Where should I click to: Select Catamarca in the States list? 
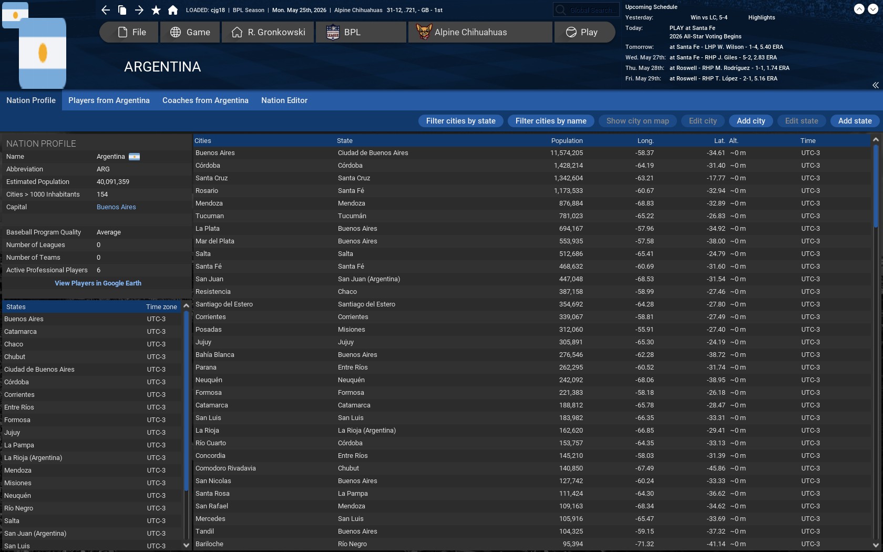(x=92, y=332)
